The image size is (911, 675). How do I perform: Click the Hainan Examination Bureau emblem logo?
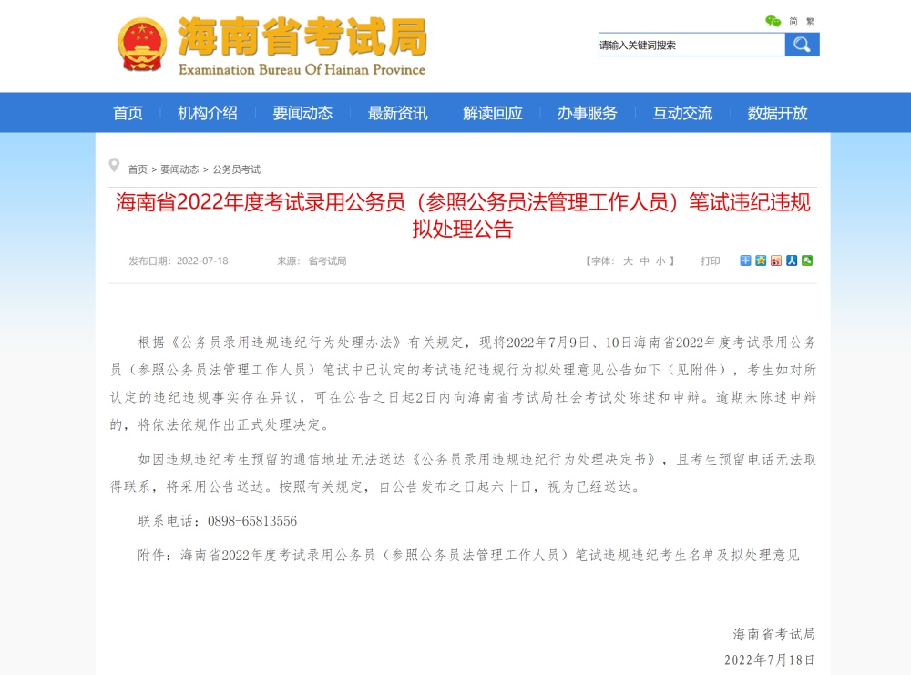tap(142, 45)
